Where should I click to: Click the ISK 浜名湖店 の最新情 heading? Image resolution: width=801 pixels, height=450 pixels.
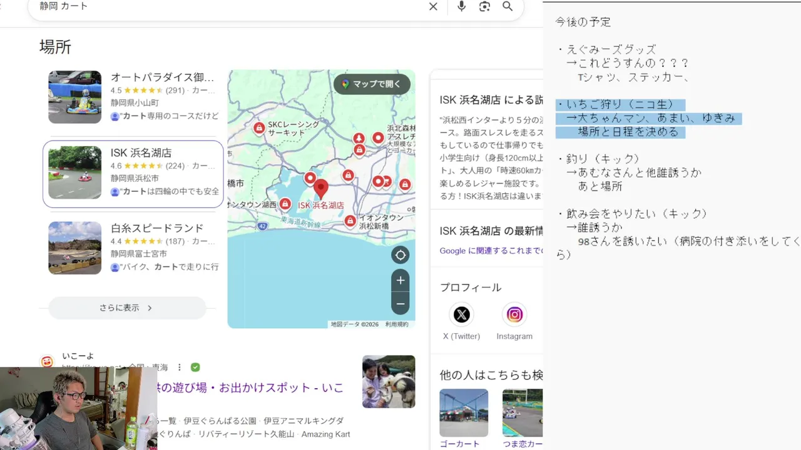[491, 231]
